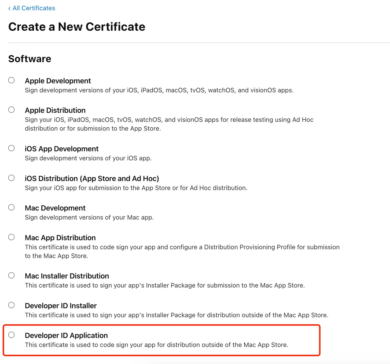Click the iOS Distribution (App Store and Ad Hoc) title

point(92,178)
